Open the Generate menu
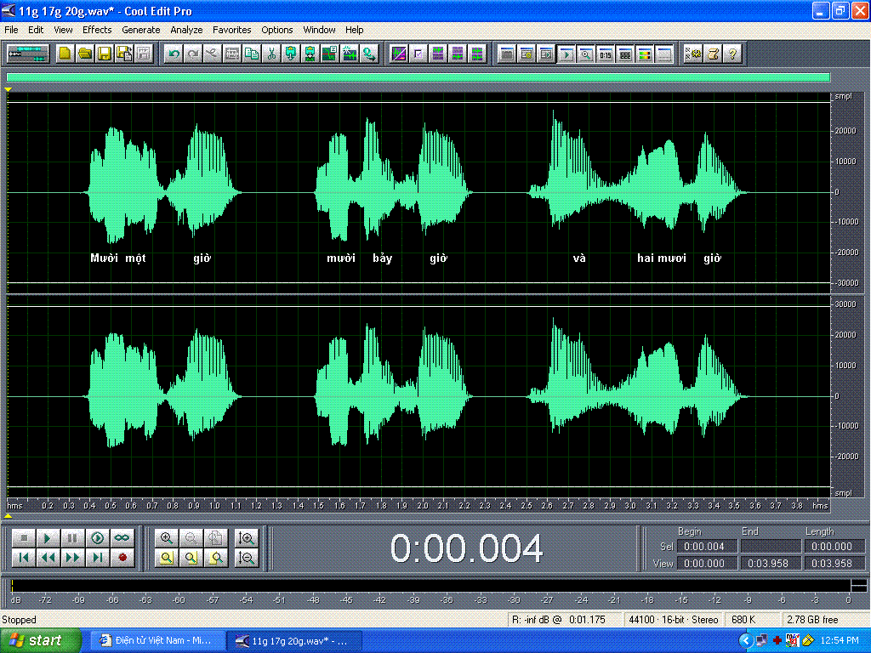 coord(140,30)
